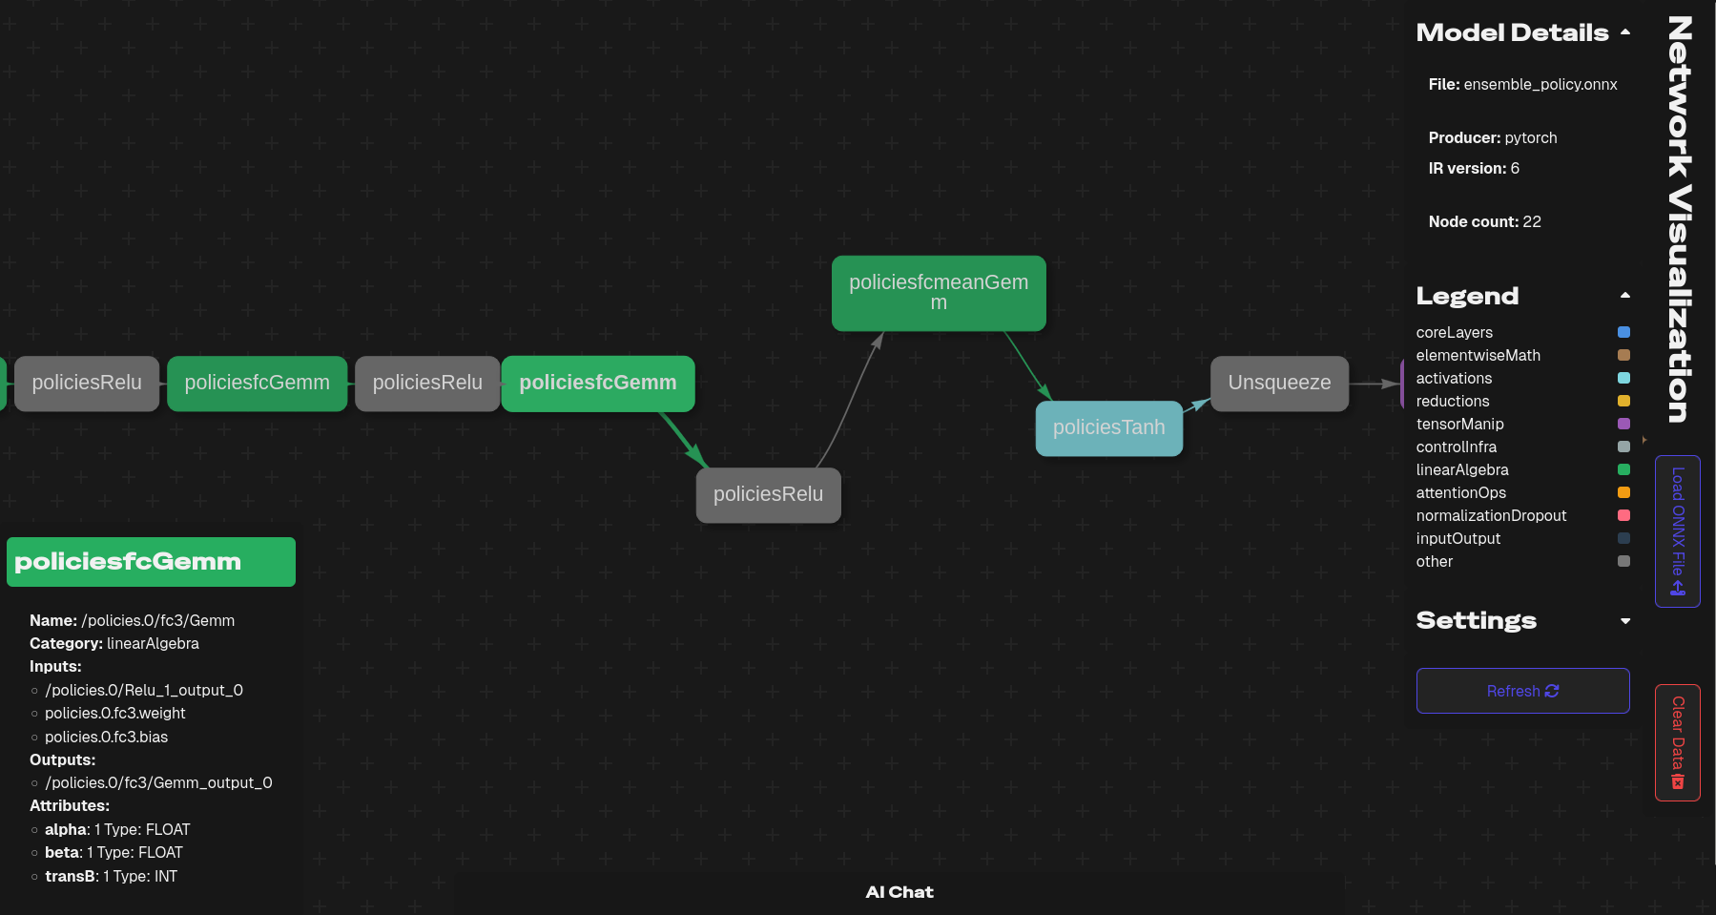The image size is (1716, 915).
Task: Click the coreLayers blue legend swatch
Action: pos(1623,332)
